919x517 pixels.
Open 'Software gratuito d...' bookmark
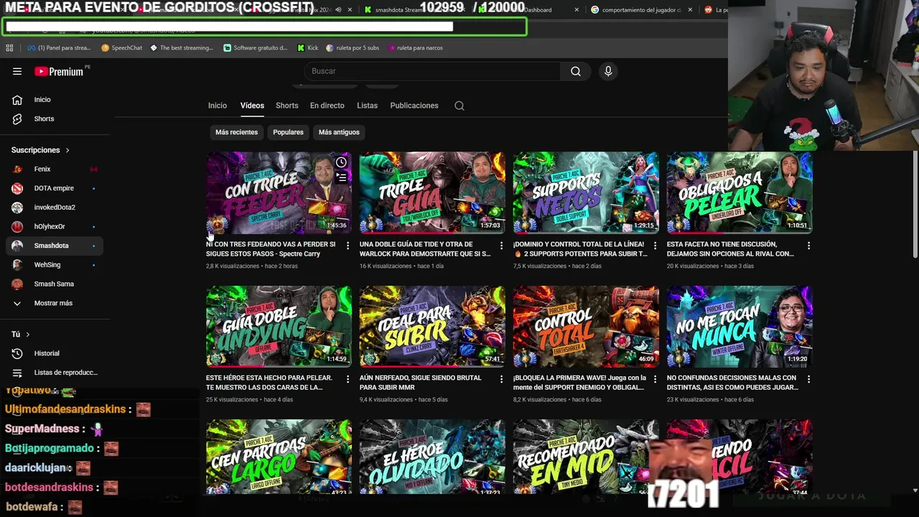[255, 48]
